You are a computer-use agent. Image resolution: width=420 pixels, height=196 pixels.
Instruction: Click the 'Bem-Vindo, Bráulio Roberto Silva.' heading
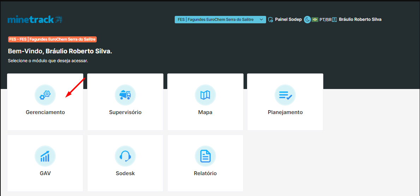(x=60, y=52)
